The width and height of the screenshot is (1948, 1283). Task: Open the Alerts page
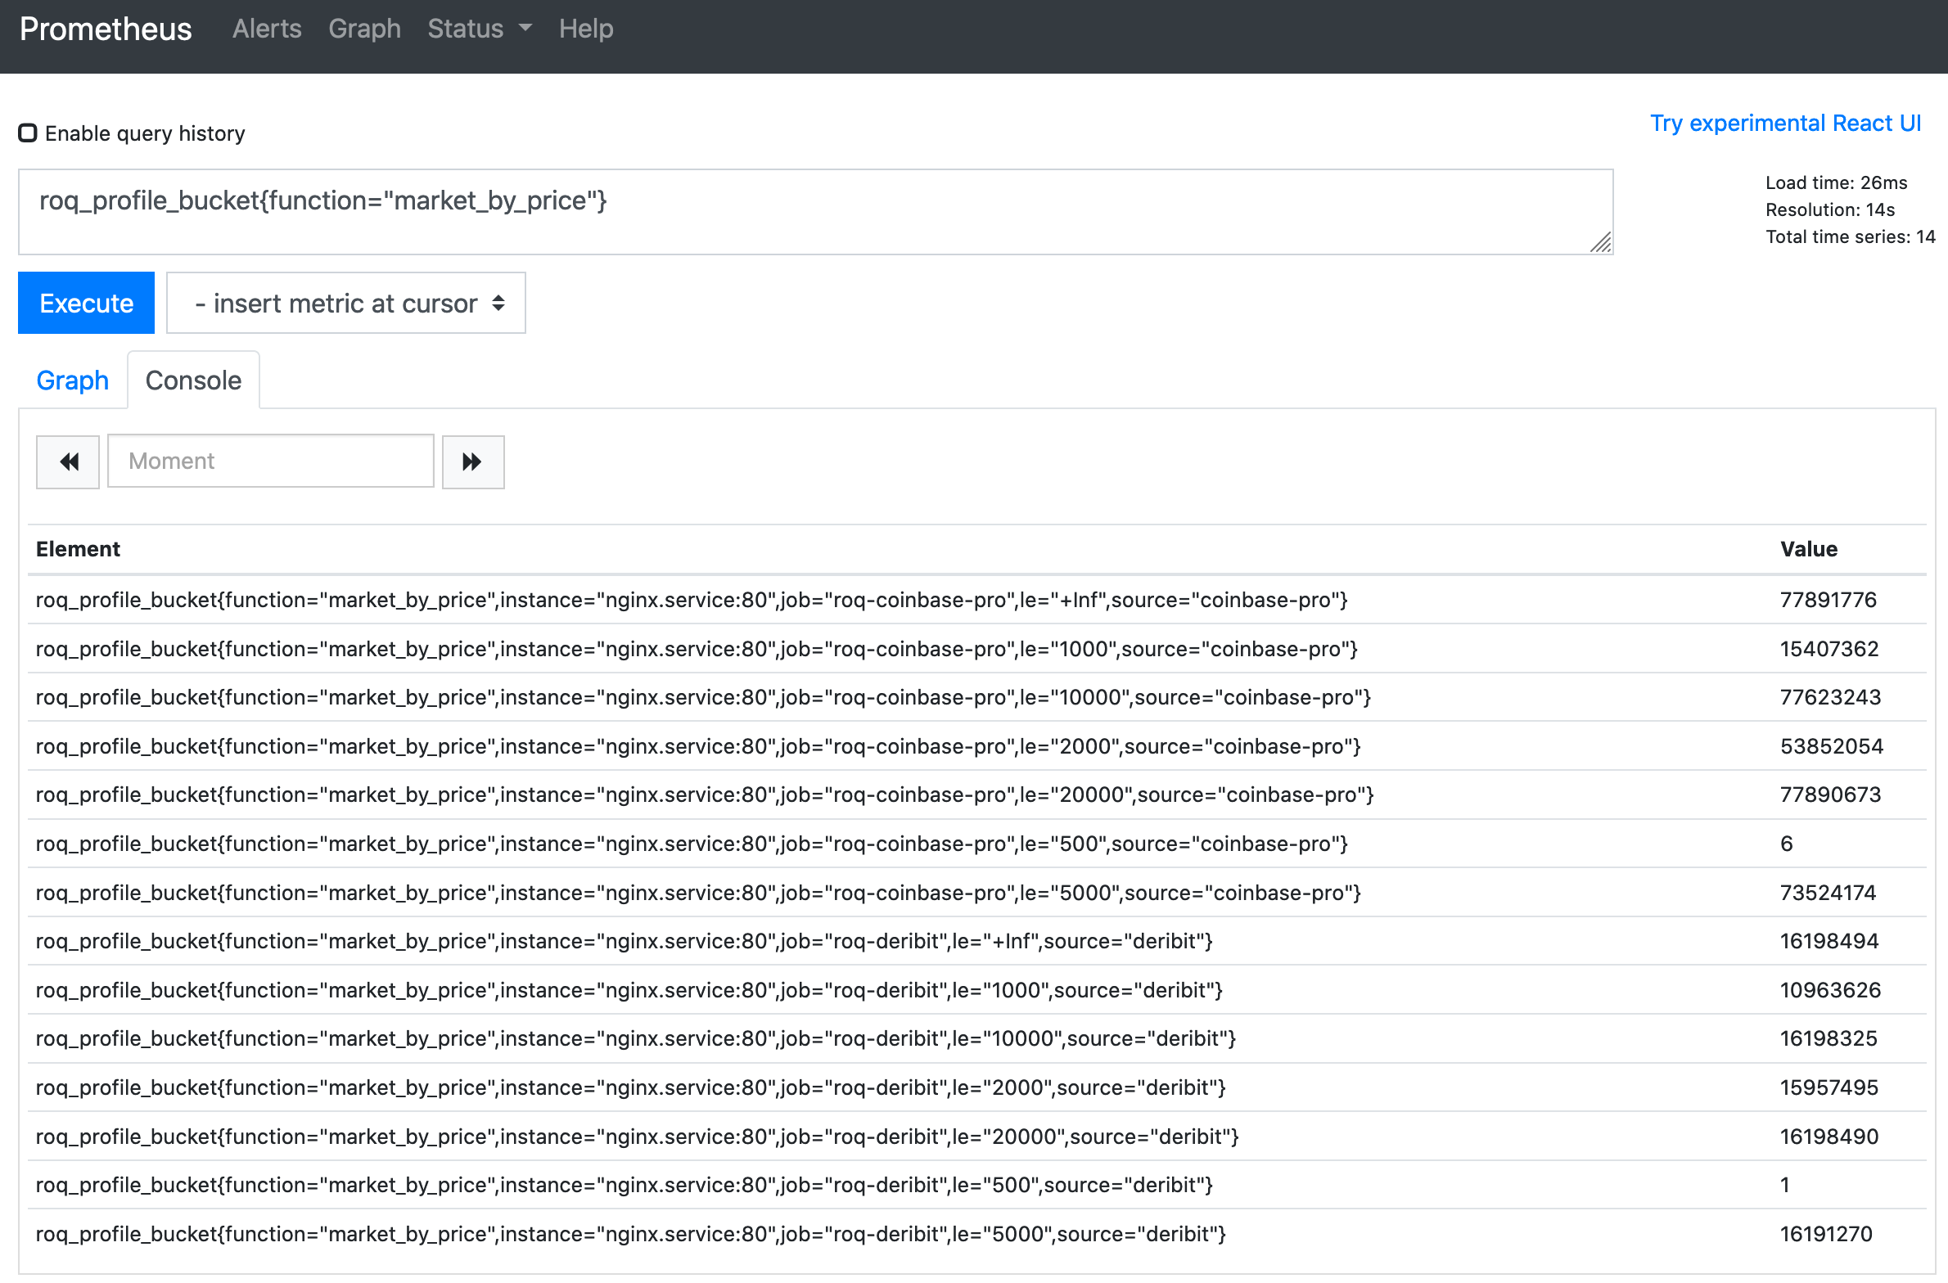coord(267,29)
